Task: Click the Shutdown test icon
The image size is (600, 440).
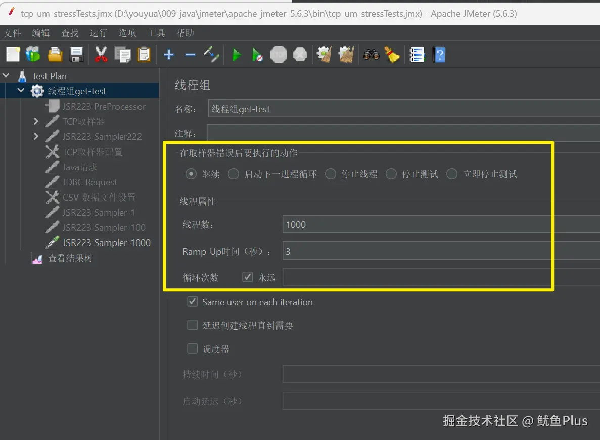Action: click(300, 55)
